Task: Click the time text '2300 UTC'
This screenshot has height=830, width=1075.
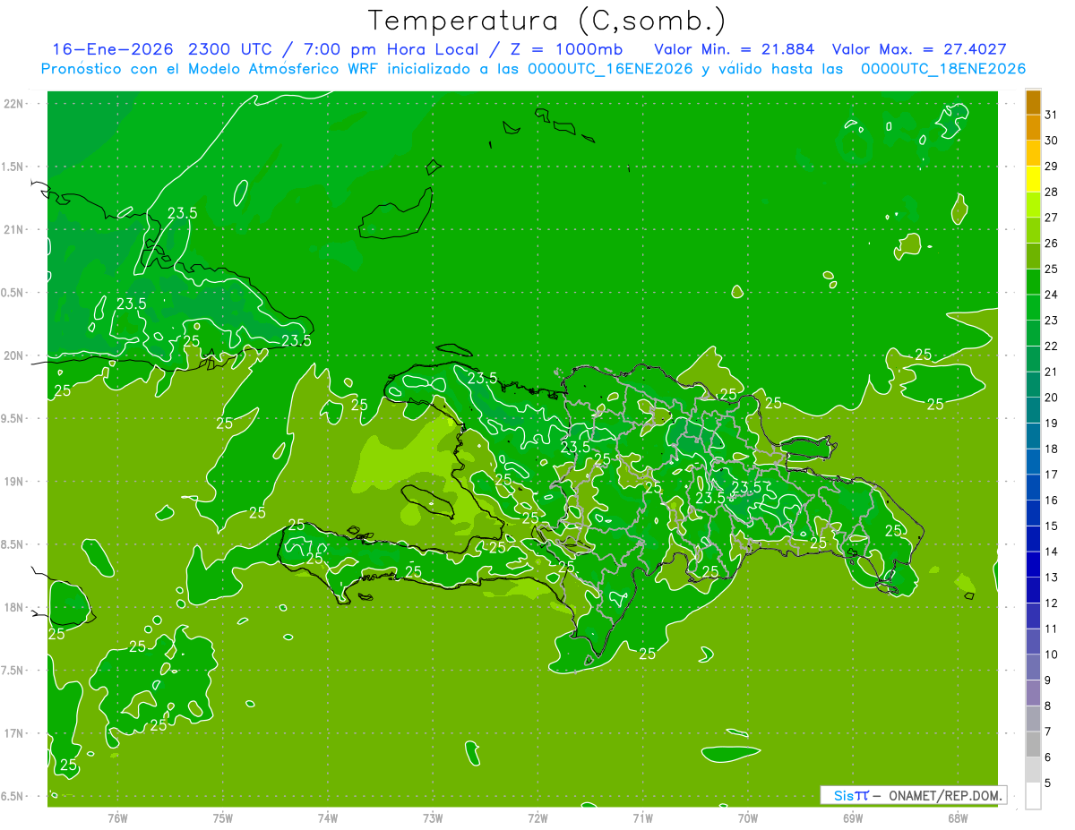Action: 231,49
